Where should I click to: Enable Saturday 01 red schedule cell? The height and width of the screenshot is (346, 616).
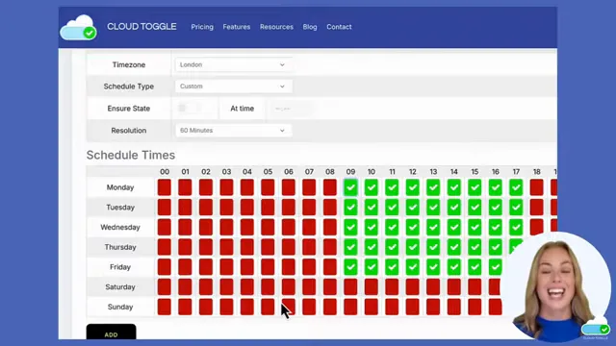pyautogui.click(x=185, y=287)
